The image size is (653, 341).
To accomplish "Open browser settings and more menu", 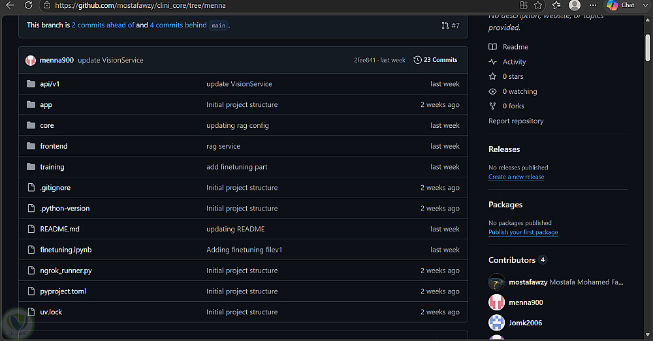I will pos(593,5).
